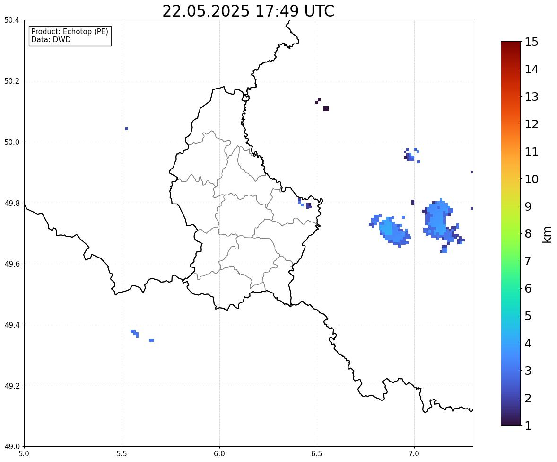Click the colorbar label '10'
The height and width of the screenshot is (462, 557).
[531, 179]
